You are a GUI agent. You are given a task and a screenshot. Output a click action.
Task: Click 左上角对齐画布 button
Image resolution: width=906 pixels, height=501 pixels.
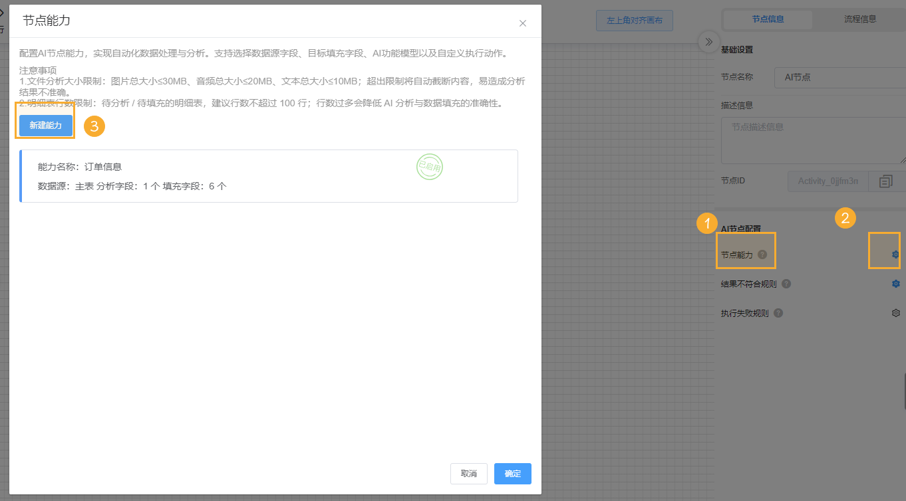coord(635,21)
